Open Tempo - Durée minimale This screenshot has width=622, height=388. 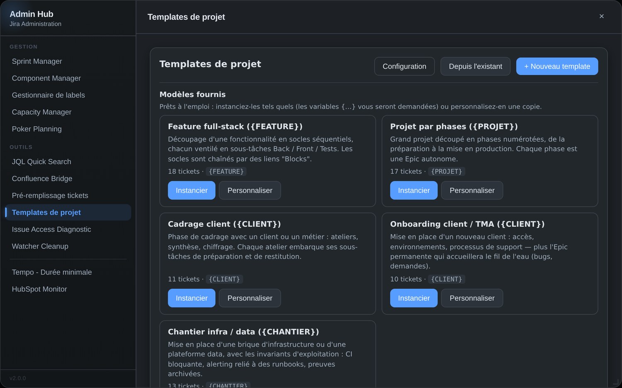coord(68,272)
